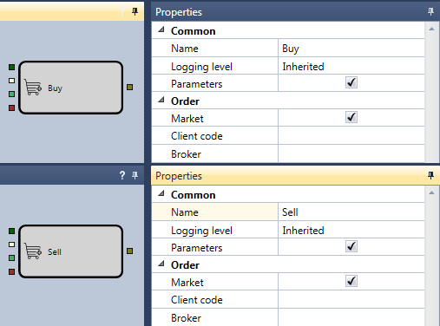Edit the Name field containing Sell

[351, 212]
